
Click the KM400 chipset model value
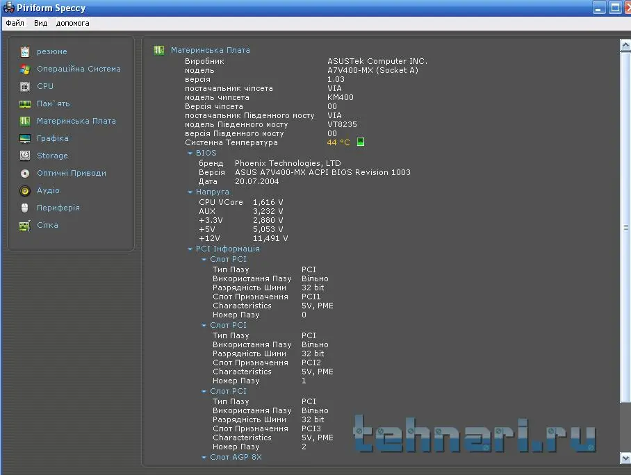340,97
